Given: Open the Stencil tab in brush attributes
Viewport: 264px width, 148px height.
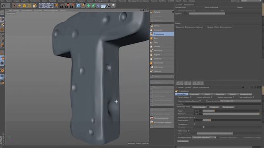Looking at the screenshot, I should coord(233,94).
